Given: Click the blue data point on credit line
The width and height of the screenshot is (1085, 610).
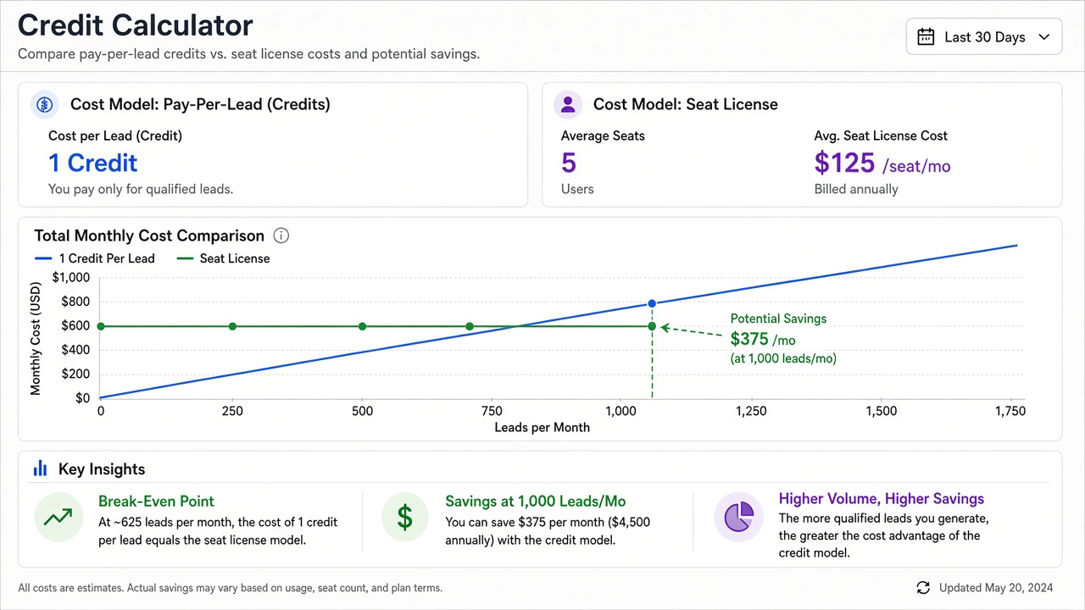Looking at the screenshot, I should (x=652, y=303).
